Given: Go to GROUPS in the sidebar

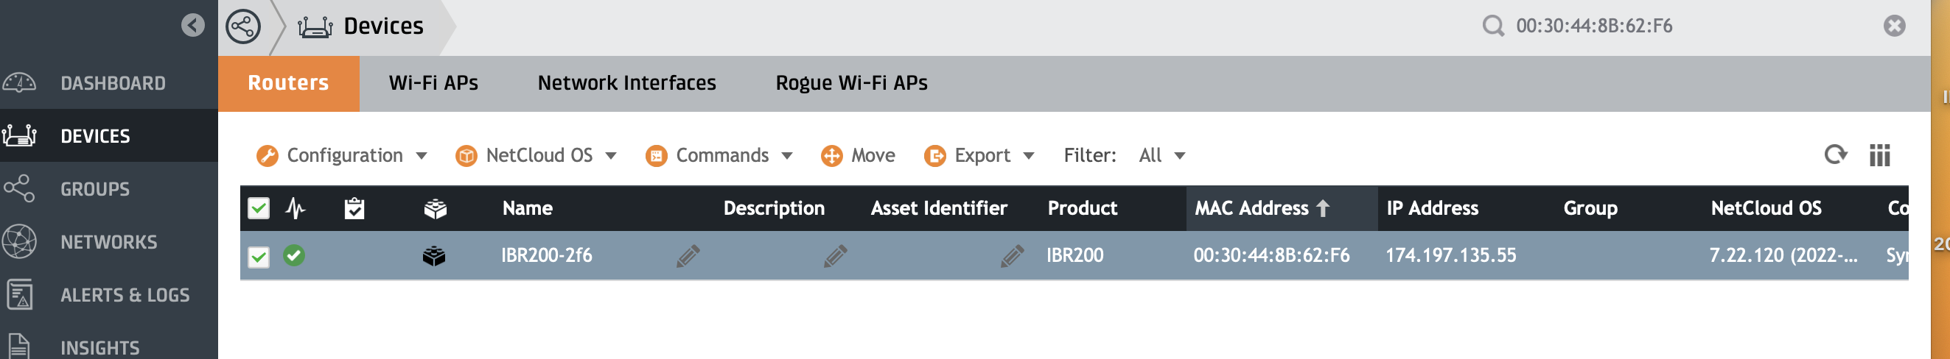Looking at the screenshot, I should coord(95,189).
